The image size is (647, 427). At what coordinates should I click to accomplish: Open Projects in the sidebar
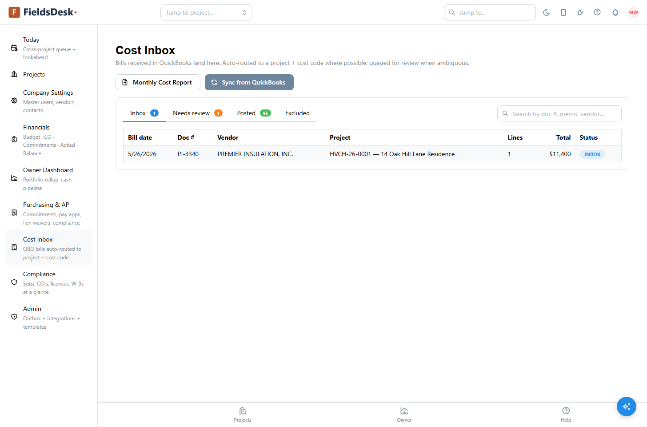[48, 74]
